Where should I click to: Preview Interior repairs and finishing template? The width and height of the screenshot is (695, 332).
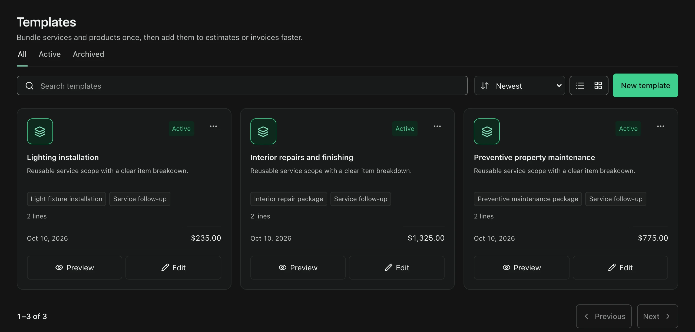298,268
